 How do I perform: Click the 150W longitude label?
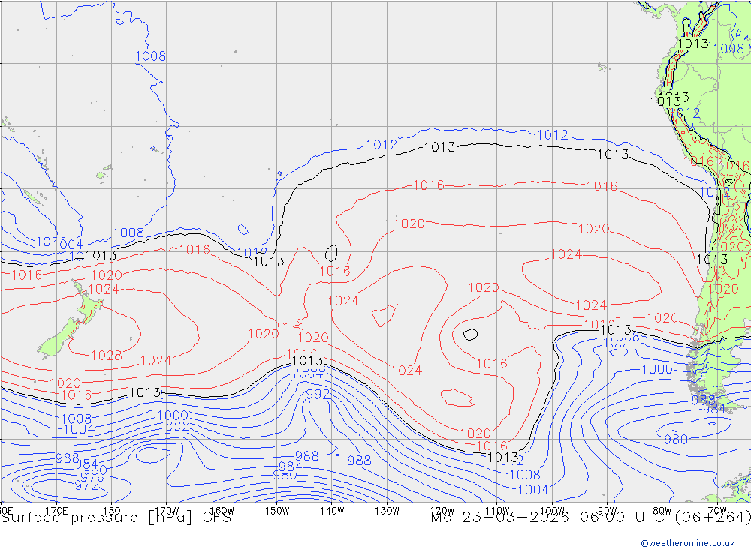click(277, 511)
